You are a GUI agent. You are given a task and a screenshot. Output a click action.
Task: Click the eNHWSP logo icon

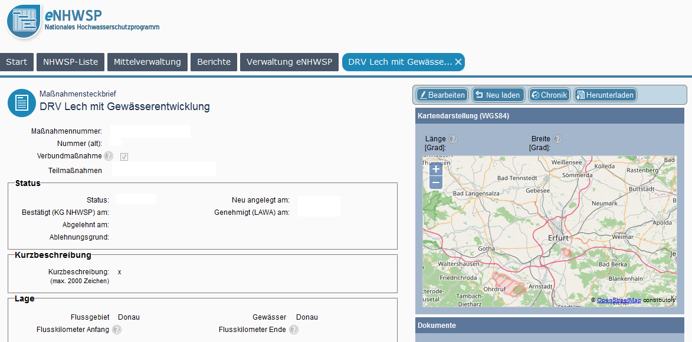tap(24, 21)
